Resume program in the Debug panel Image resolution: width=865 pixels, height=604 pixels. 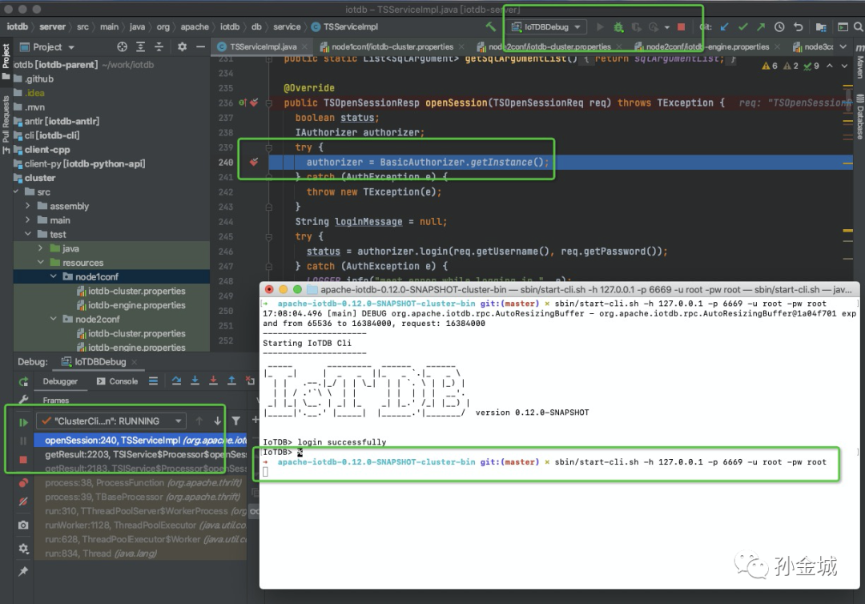point(23,421)
